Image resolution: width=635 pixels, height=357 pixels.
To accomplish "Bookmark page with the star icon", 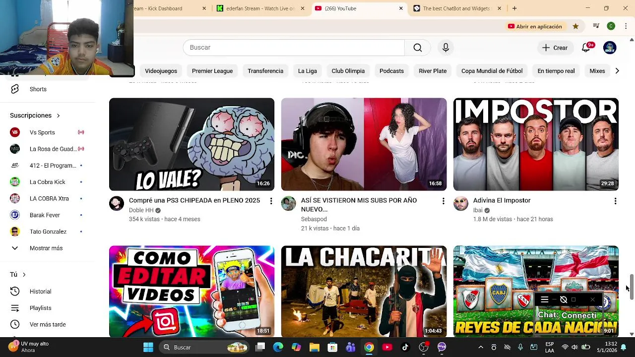I will pyautogui.click(x=575, y=26).
